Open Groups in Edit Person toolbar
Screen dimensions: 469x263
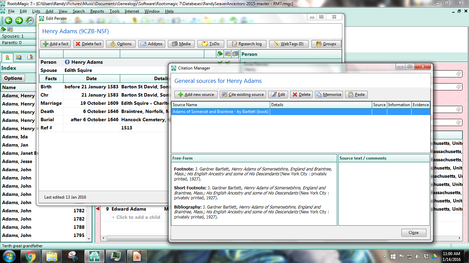click(326, 44)
